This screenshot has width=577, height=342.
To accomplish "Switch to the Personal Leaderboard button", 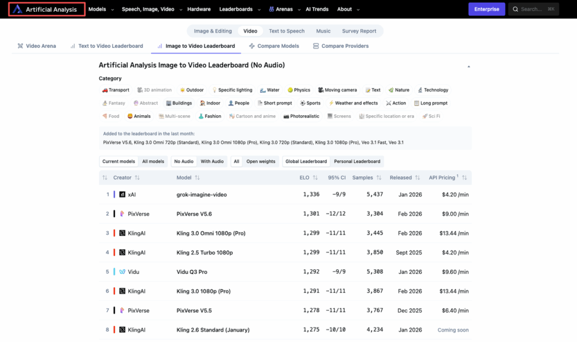I will [x=357, y=161].
